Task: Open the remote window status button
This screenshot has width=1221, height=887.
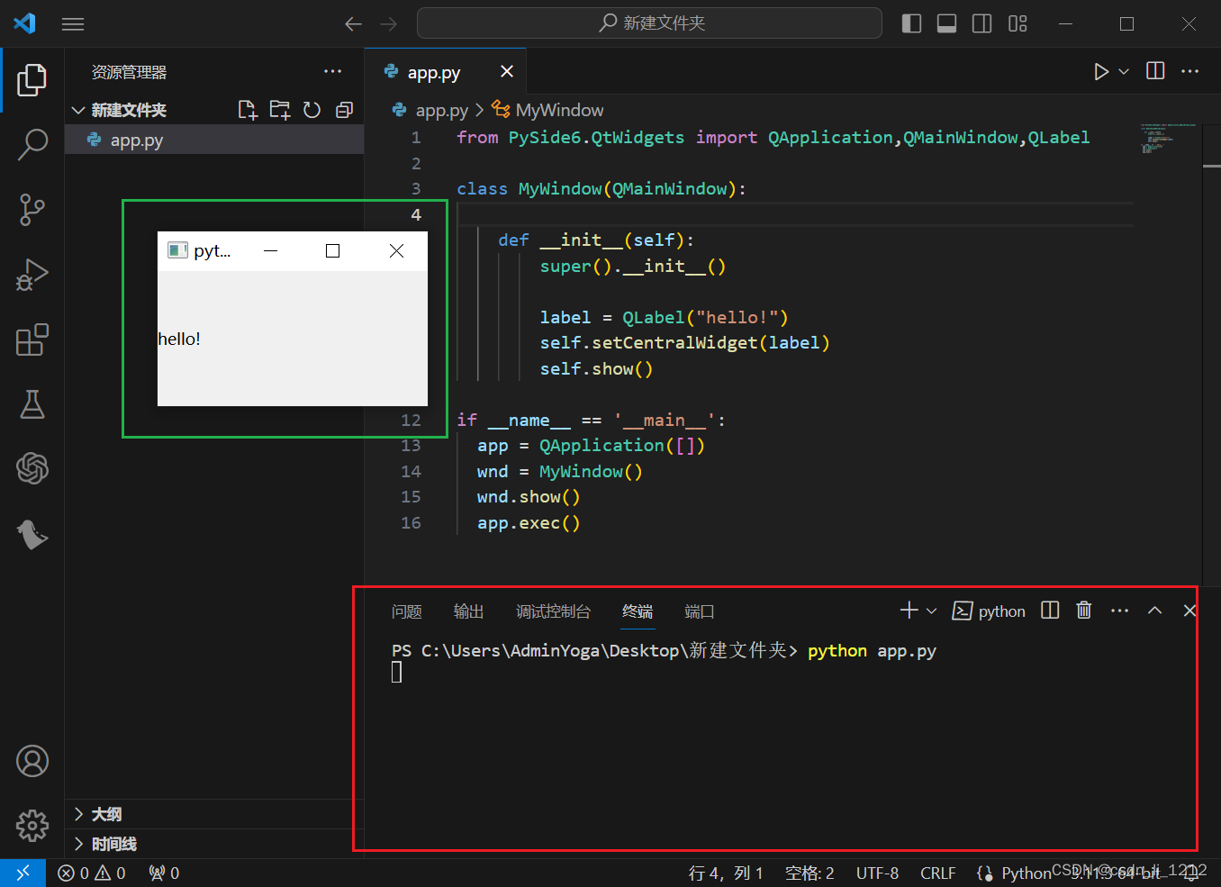Action: 23,873
